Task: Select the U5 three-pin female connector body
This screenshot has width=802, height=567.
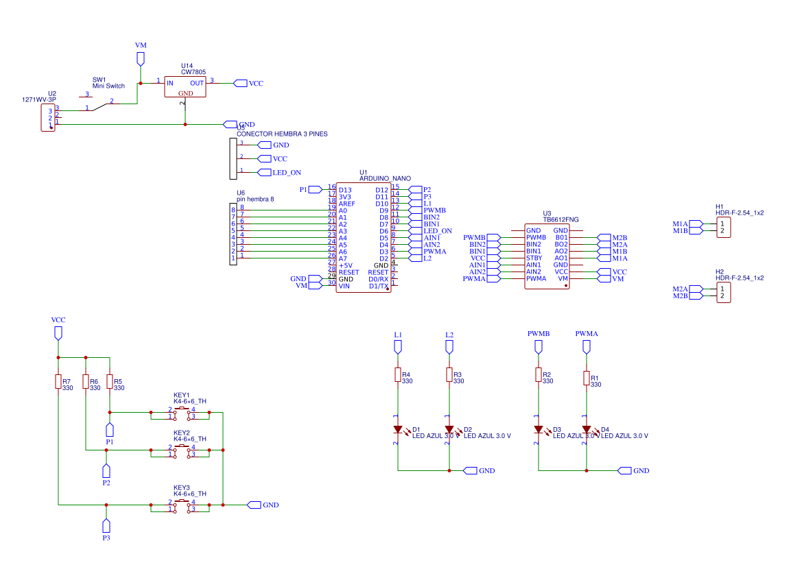Action: coord(233,158)
